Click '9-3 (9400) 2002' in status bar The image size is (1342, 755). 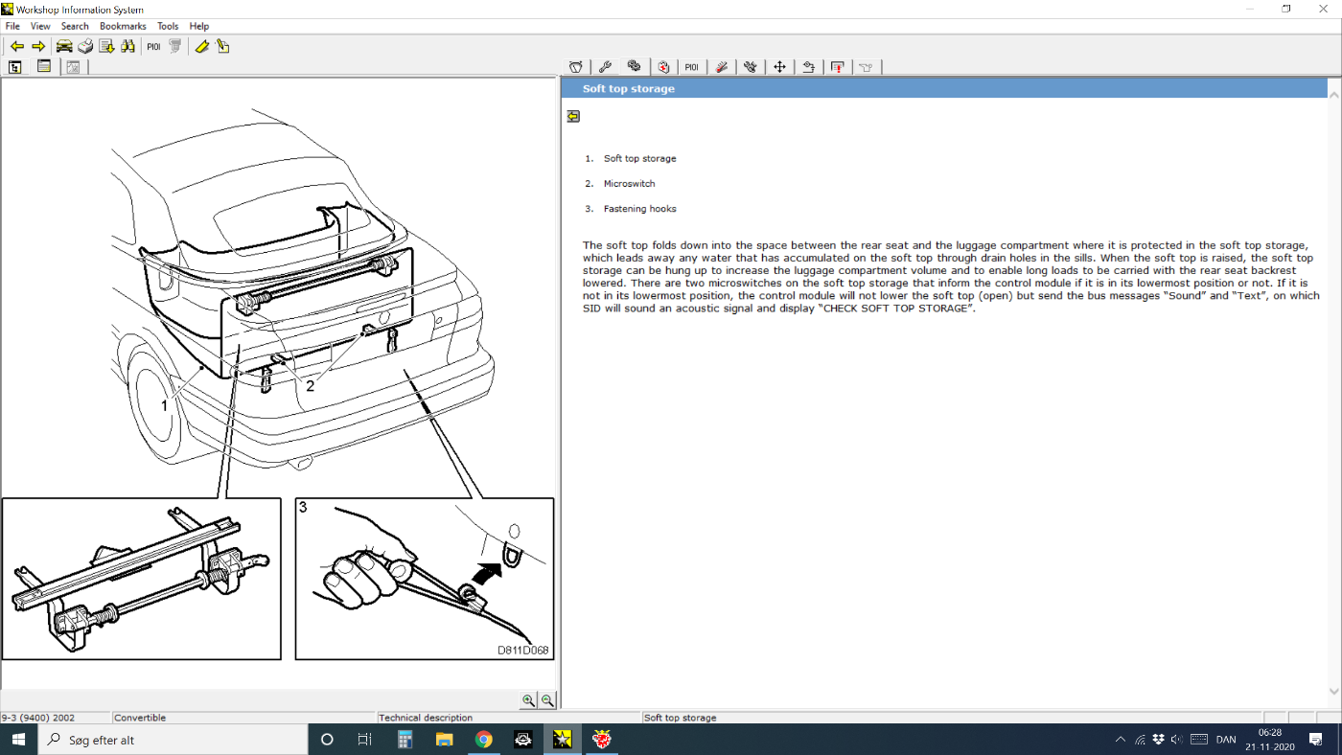(x=37, y=718)
